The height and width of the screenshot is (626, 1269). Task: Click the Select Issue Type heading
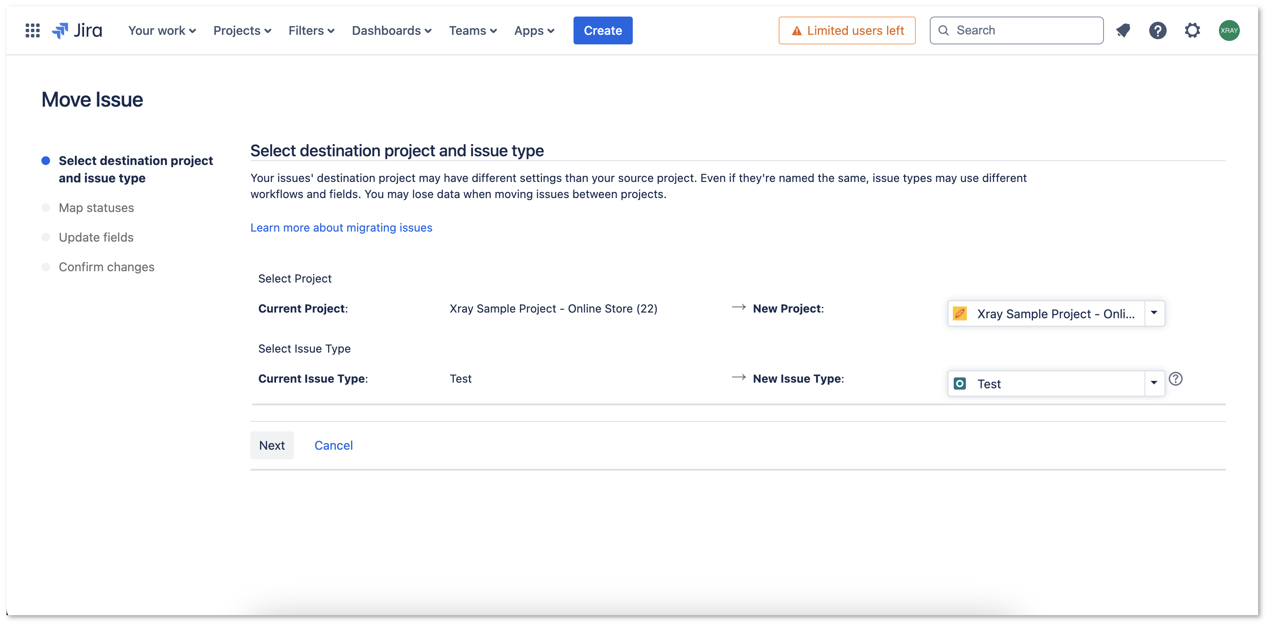(304, 349)
